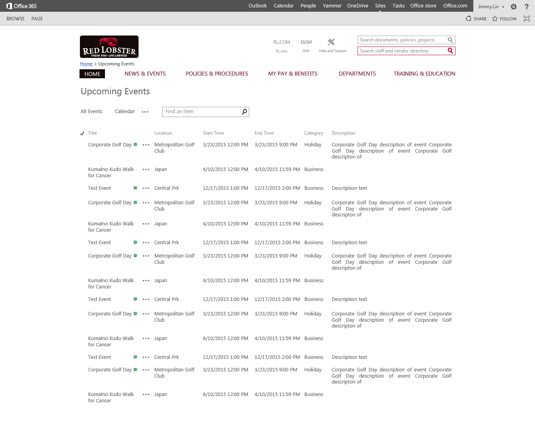This screenshot has width=535, height=434.
Task: Open POLICIES & PROCEDURES navigation item
Action: (217, 74)
